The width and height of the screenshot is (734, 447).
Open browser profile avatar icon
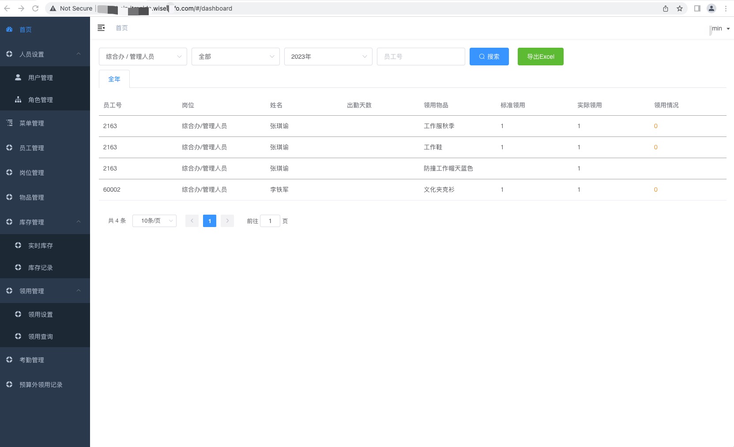[x=711, y=8]
